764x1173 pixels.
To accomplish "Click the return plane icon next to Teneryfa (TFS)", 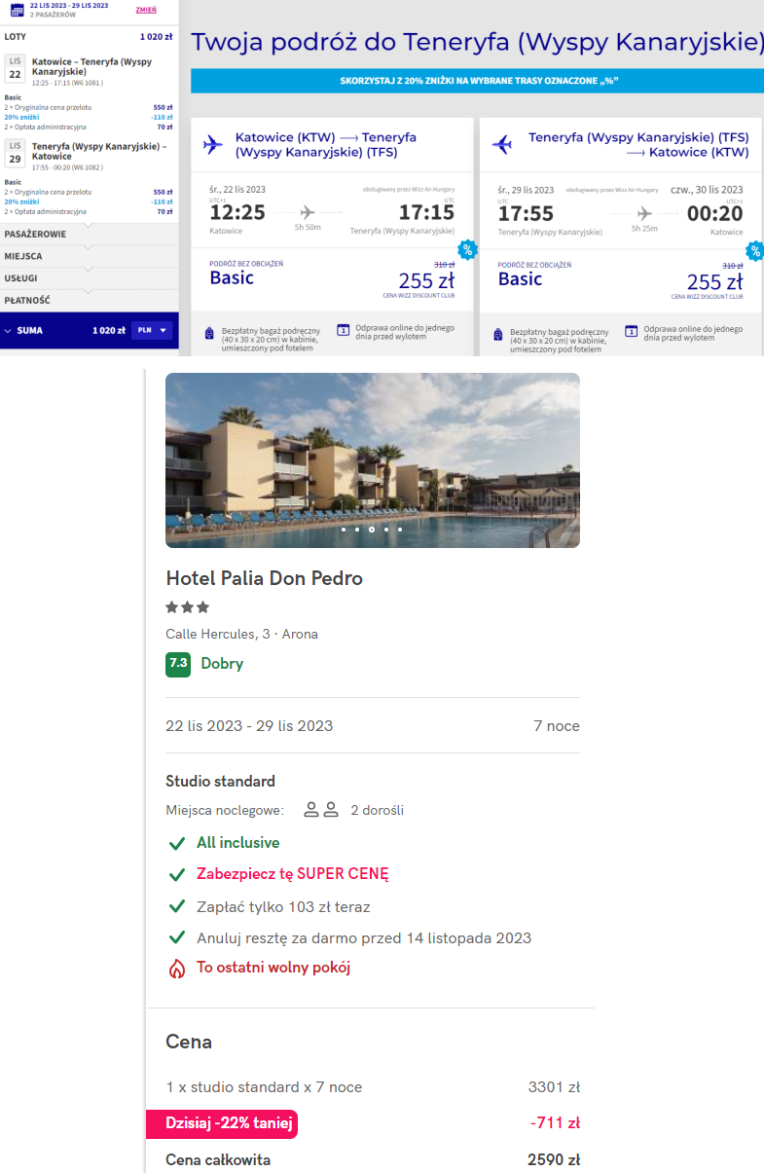I will [x=502, y=145].
